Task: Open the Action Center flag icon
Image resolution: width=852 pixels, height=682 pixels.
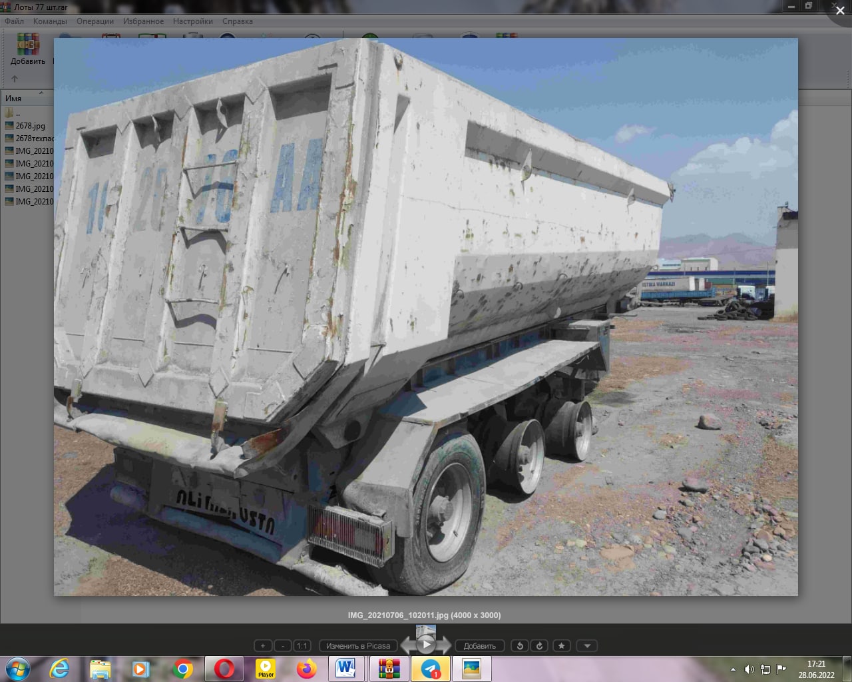Action: (x=781, y=669)
